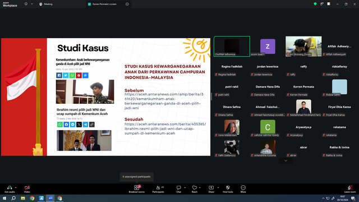
Task: Expand the Chat options arrow
Action: pos(185,187)
